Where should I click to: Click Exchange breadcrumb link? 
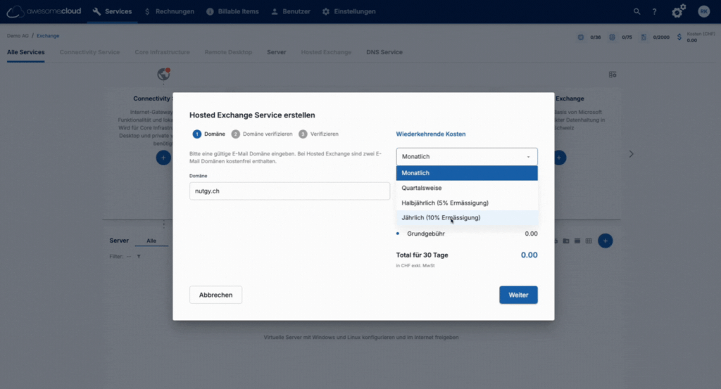tap(48, 36)
